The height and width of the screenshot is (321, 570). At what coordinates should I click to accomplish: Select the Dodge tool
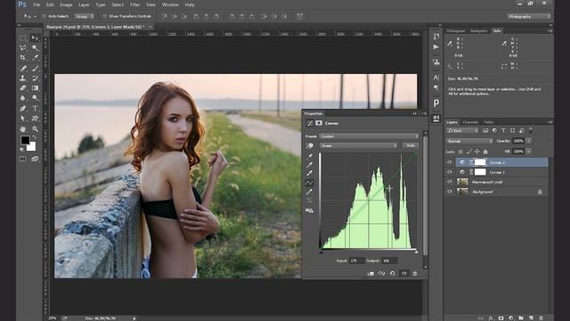[x=35, y=97]
